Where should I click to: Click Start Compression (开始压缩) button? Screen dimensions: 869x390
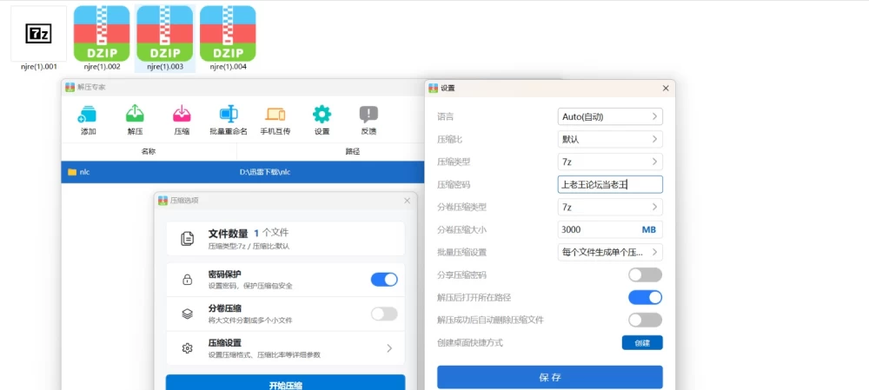tap(285, 382)
